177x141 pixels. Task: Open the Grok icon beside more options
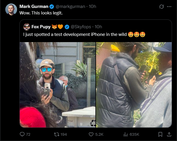pos(161,6)
